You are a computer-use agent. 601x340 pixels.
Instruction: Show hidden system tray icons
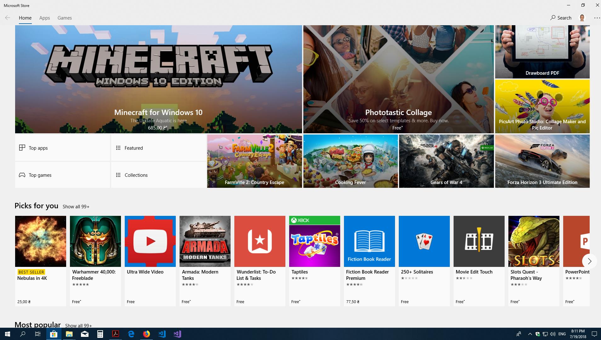point(530,334)
